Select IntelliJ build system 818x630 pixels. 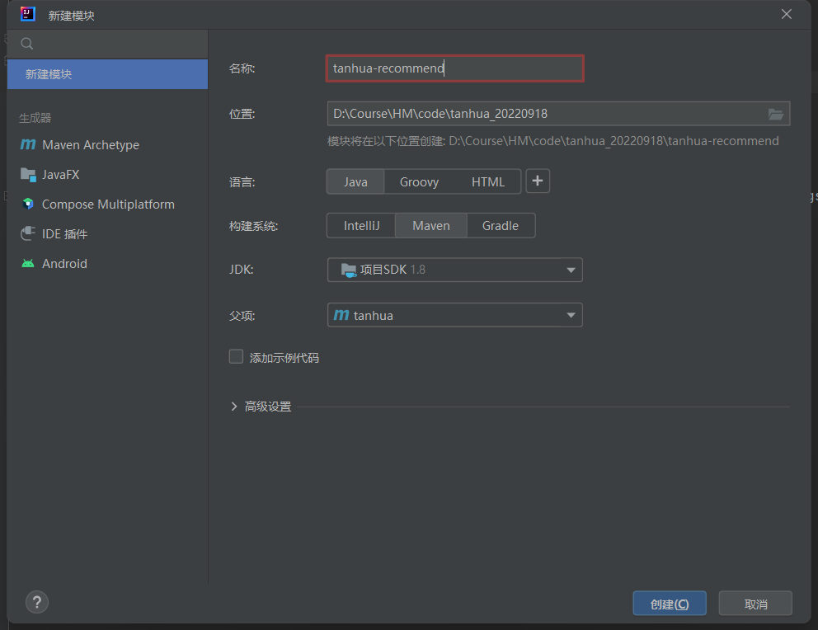point(361,226)
